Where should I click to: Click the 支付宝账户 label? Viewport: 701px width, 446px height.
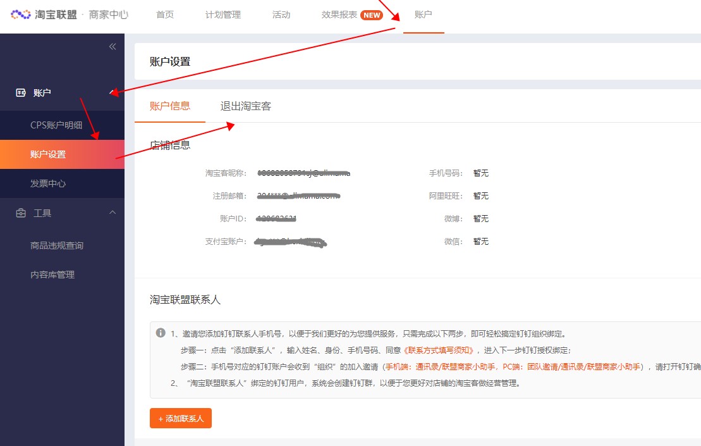click(x=226, y=242)
